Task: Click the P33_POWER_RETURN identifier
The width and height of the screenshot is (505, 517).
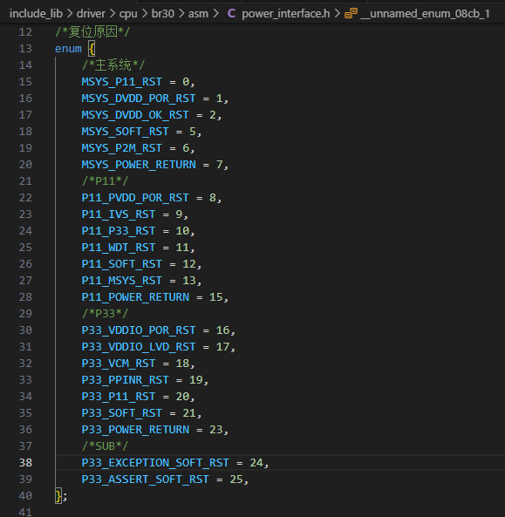Action: coord(135,430)
